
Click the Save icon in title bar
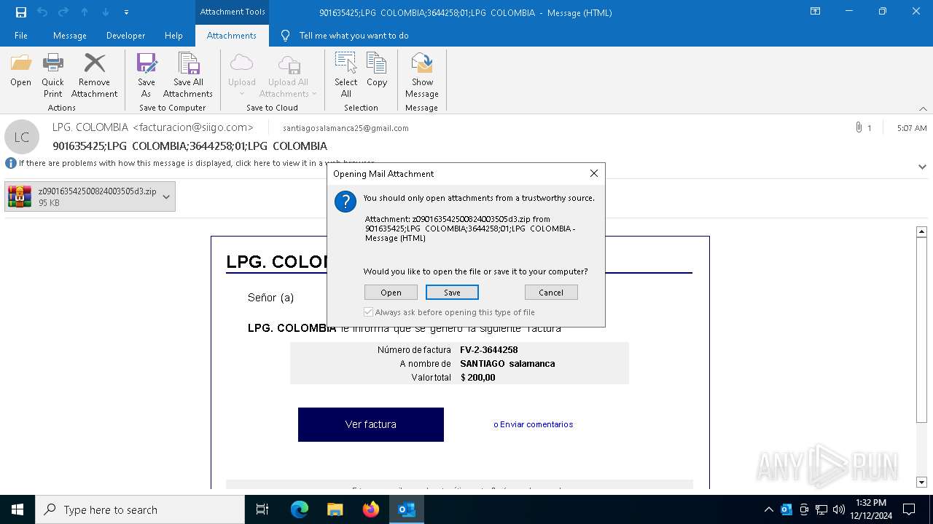pos(21,12)
